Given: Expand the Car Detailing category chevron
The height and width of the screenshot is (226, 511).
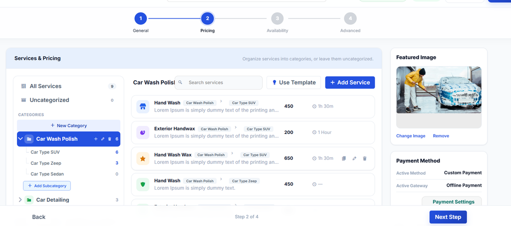Looking at the screenshot, I should (20, 200).
